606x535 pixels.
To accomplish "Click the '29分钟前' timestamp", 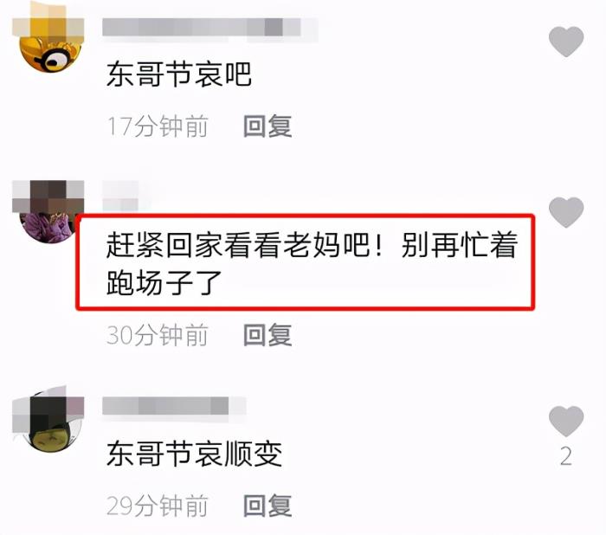I will [158, 506].
